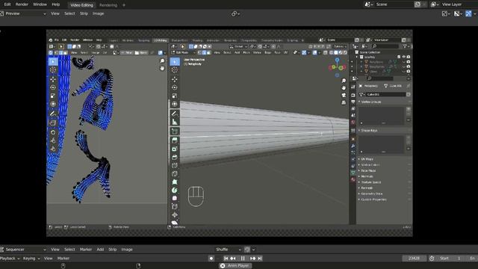Click the End frame field
Image resolution: width=478 pixels, height=269 pixels.
472,259
